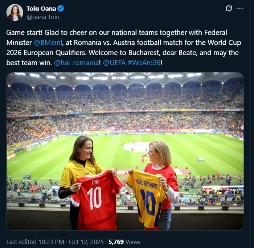This screenshot has width=254, height=248.
Task: Open the Grok explain-post icon
Action: 229,8
